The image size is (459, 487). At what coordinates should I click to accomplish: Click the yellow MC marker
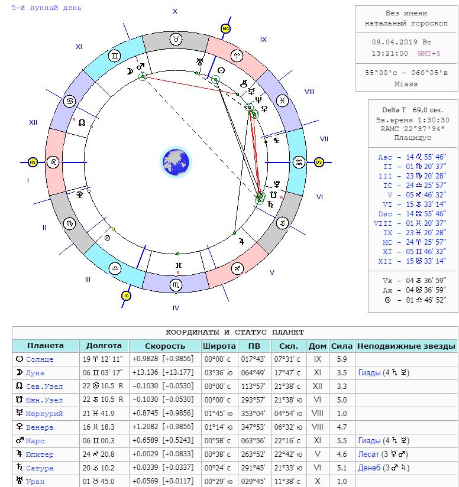click(225, 28)
